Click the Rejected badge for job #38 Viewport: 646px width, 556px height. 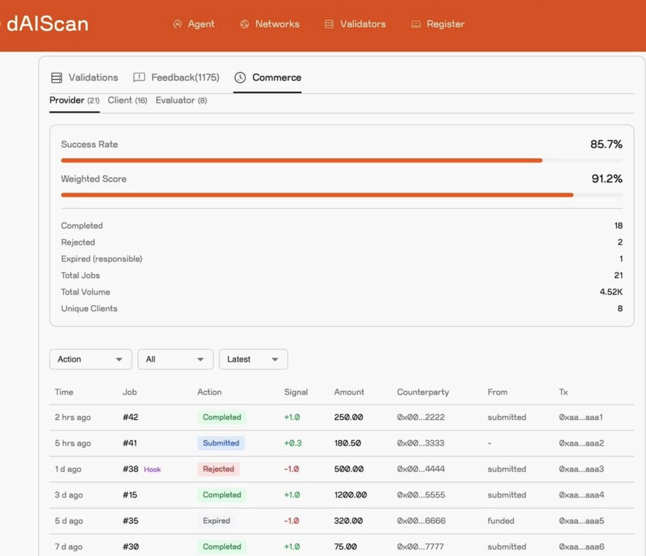click(x=218, y=469)
